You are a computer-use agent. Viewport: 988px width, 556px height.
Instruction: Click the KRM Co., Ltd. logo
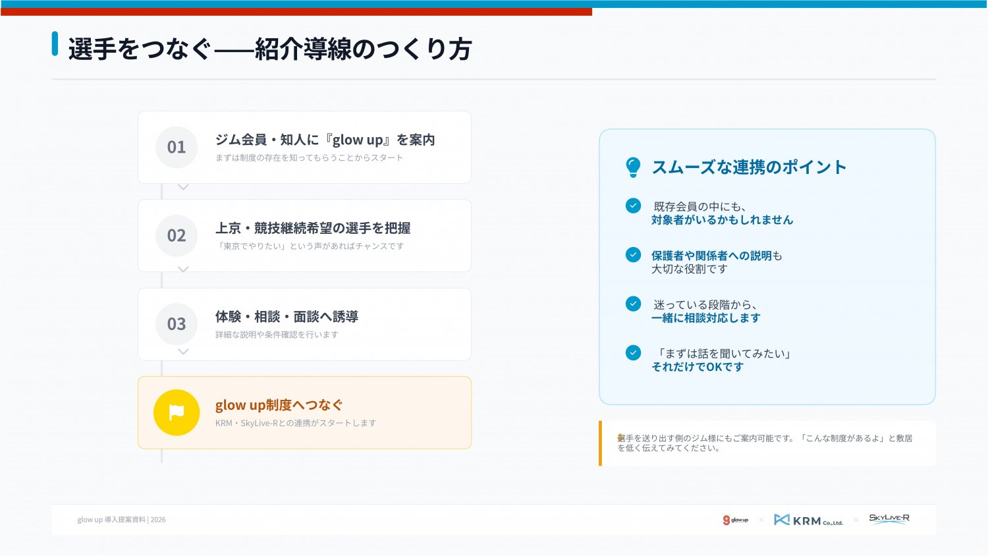[x=808, y=520]
